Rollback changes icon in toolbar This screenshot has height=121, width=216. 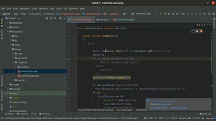coord(205,14)
